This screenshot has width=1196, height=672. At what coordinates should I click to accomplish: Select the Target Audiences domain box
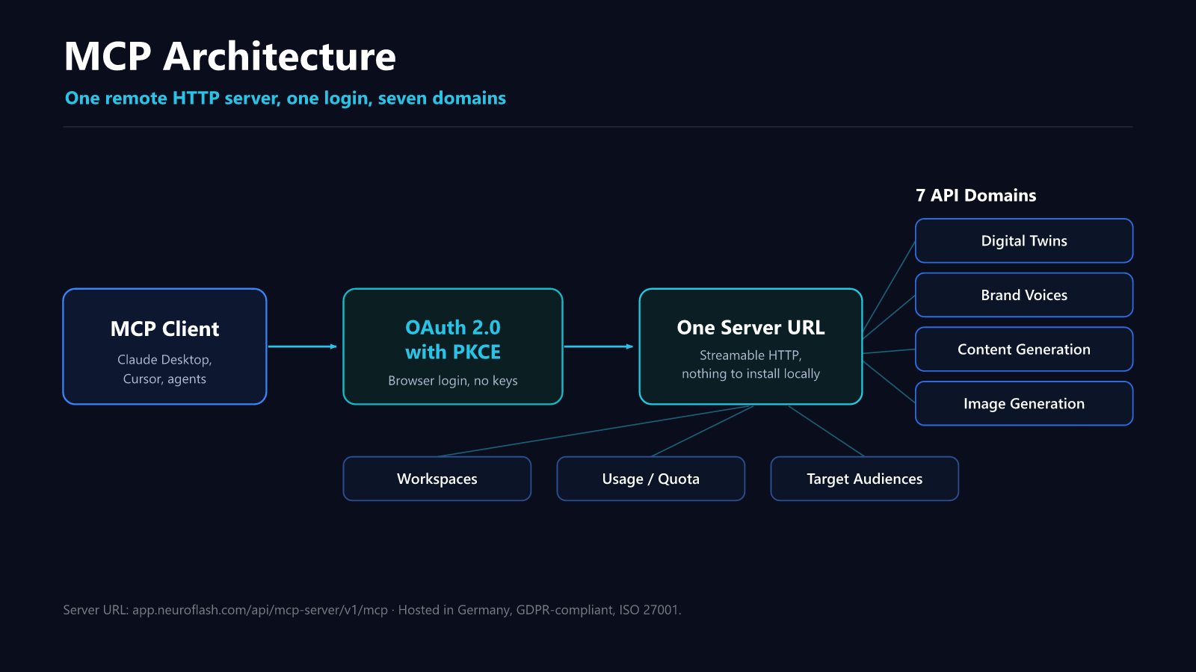[865, 479]
